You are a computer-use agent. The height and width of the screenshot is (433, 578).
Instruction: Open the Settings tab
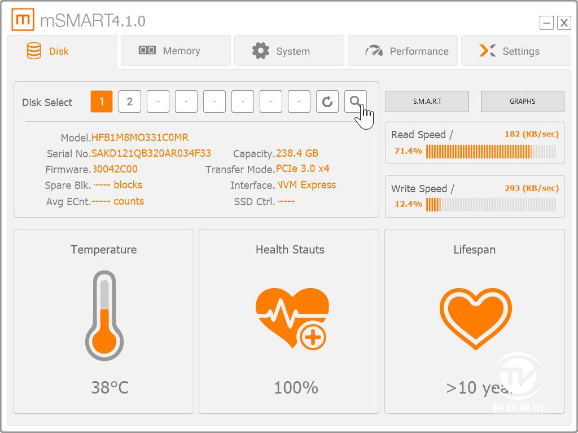click(x=516, y=51)
